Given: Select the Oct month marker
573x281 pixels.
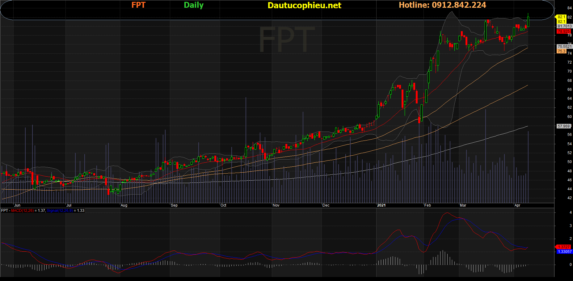Looking at the screenshot, I should pos(223,205).
